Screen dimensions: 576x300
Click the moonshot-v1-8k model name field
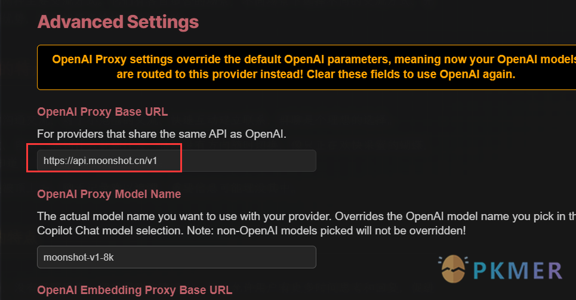coord(176,257)
